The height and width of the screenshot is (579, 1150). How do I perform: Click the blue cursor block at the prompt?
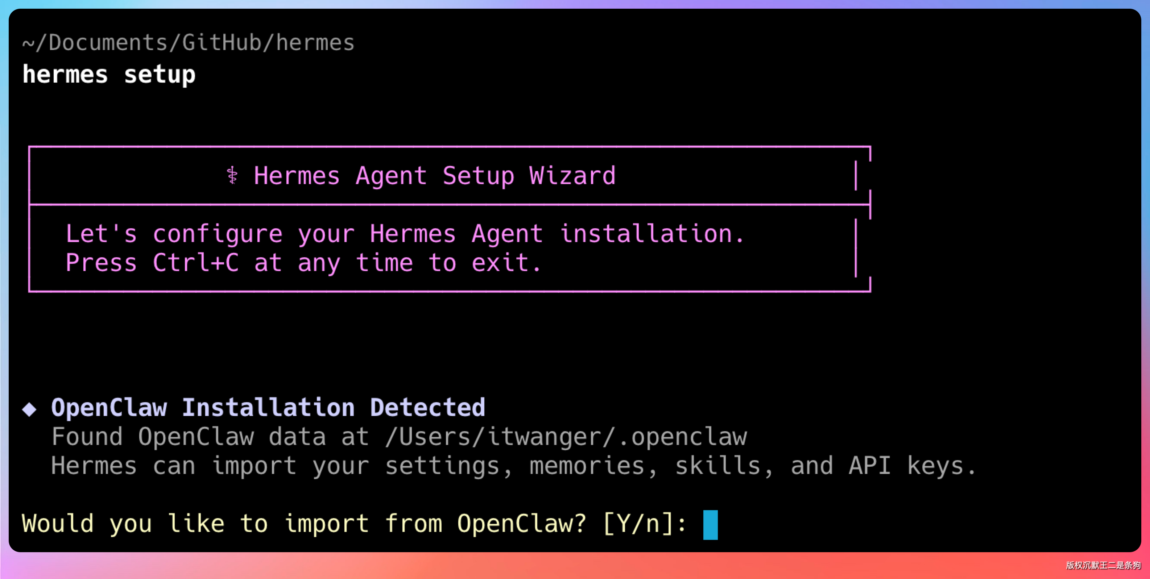pyautogui.click(x=710, y=525)
